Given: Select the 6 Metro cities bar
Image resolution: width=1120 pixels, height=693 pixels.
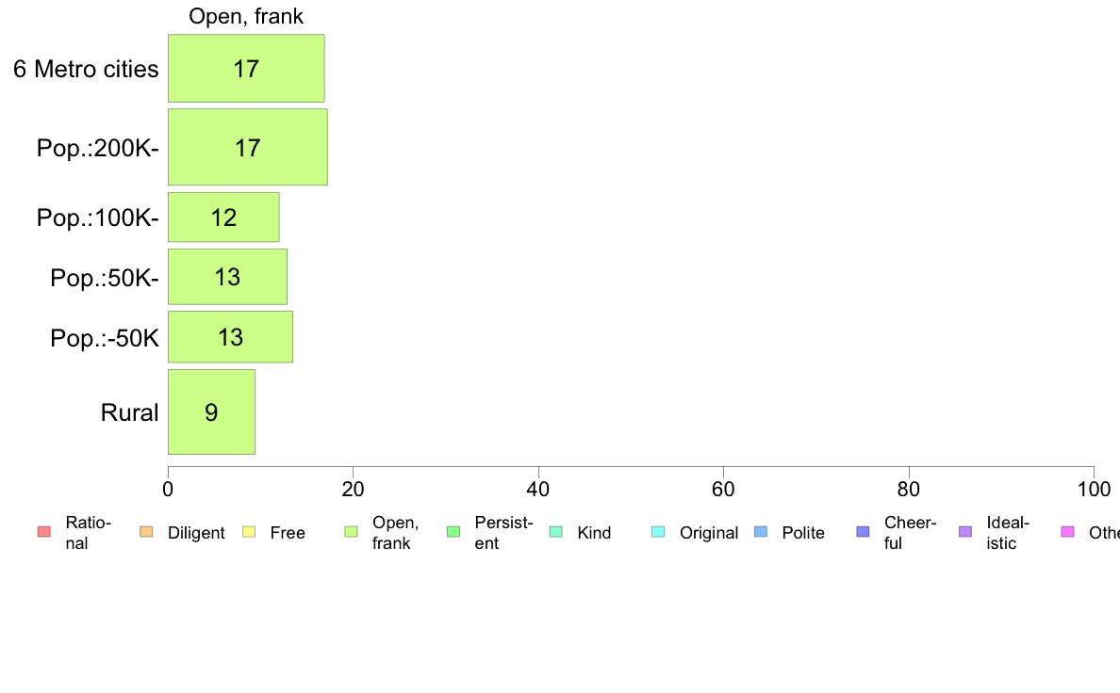Looking at the screenshot, I should click(x=246, y=69).
